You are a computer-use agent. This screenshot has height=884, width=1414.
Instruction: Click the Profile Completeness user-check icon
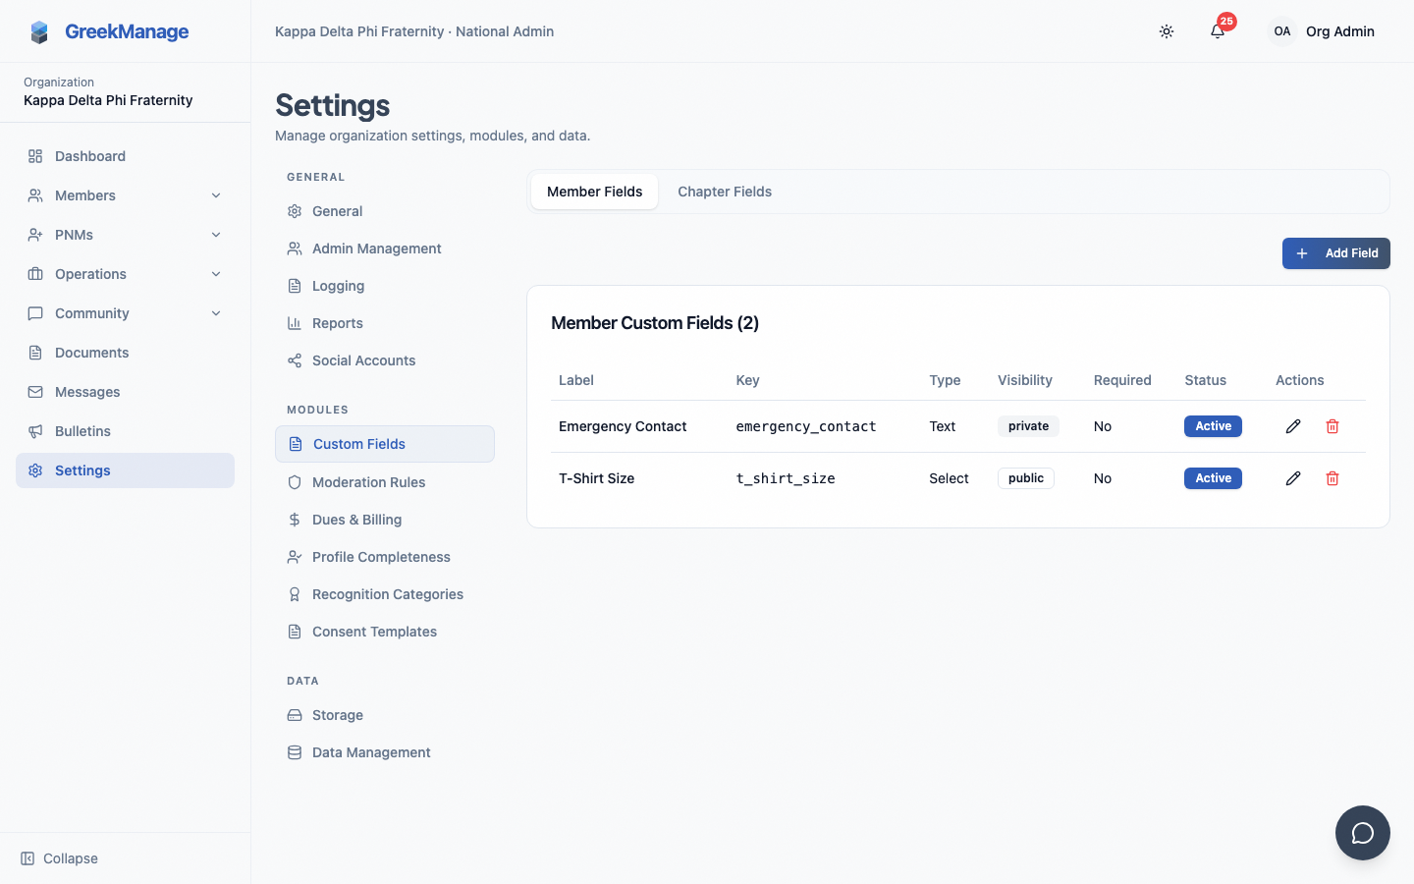pyautogui.click(x=295, y=557)
